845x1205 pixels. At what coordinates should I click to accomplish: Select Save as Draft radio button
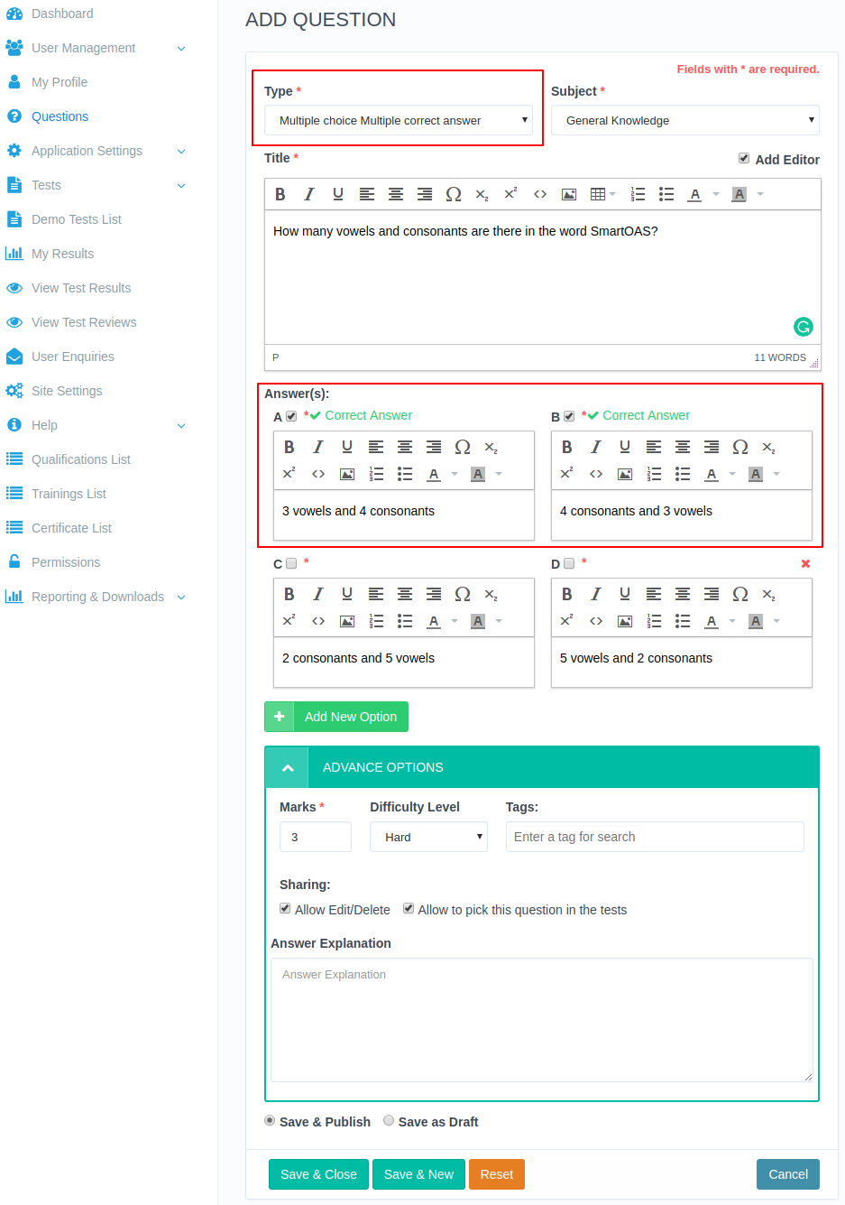389,1120
